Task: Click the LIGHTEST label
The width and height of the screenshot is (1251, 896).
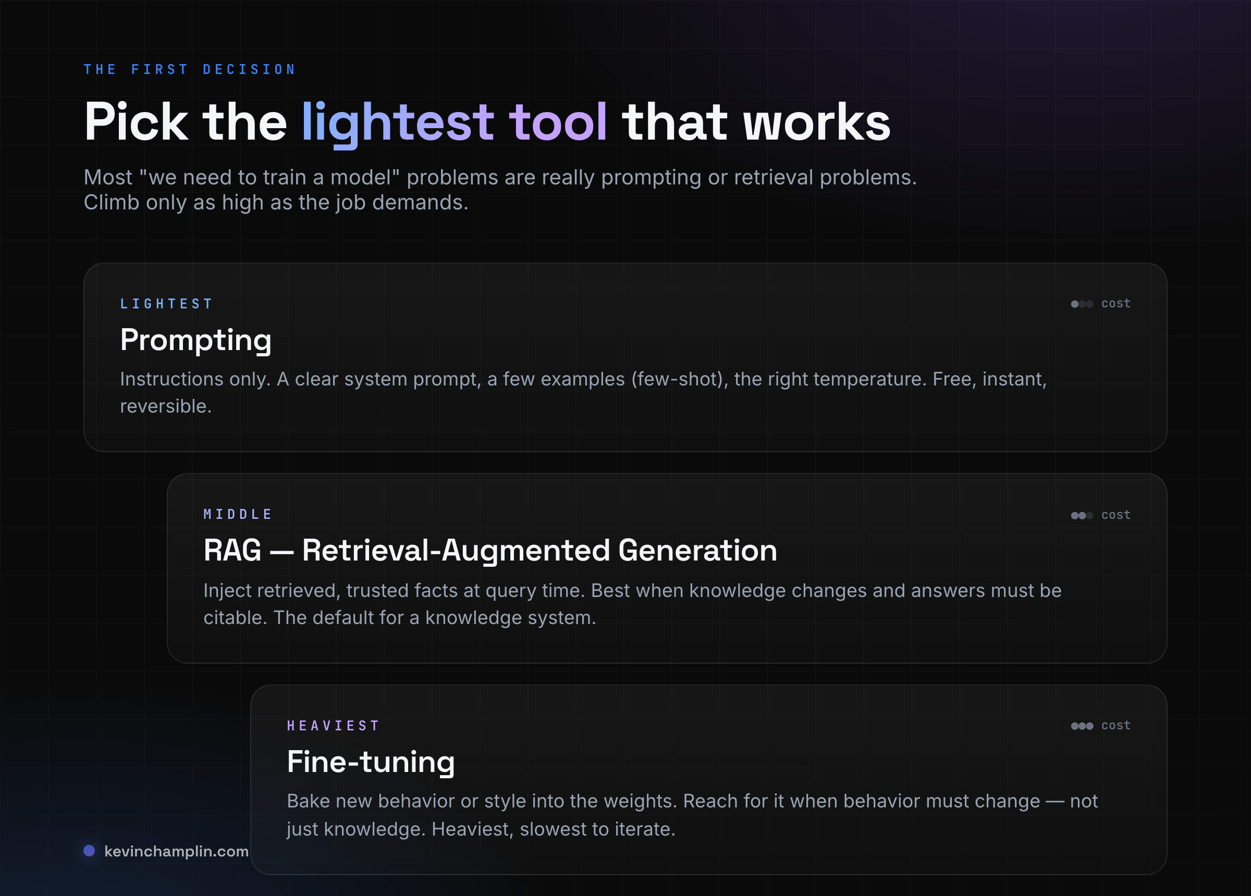Action: coord(166,304)
